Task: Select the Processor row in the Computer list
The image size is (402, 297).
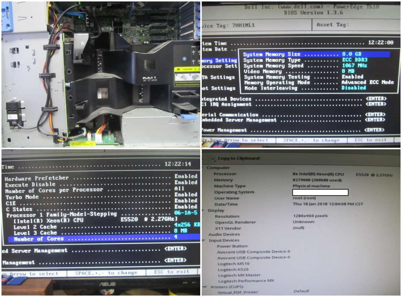Action: click(303, 174)
